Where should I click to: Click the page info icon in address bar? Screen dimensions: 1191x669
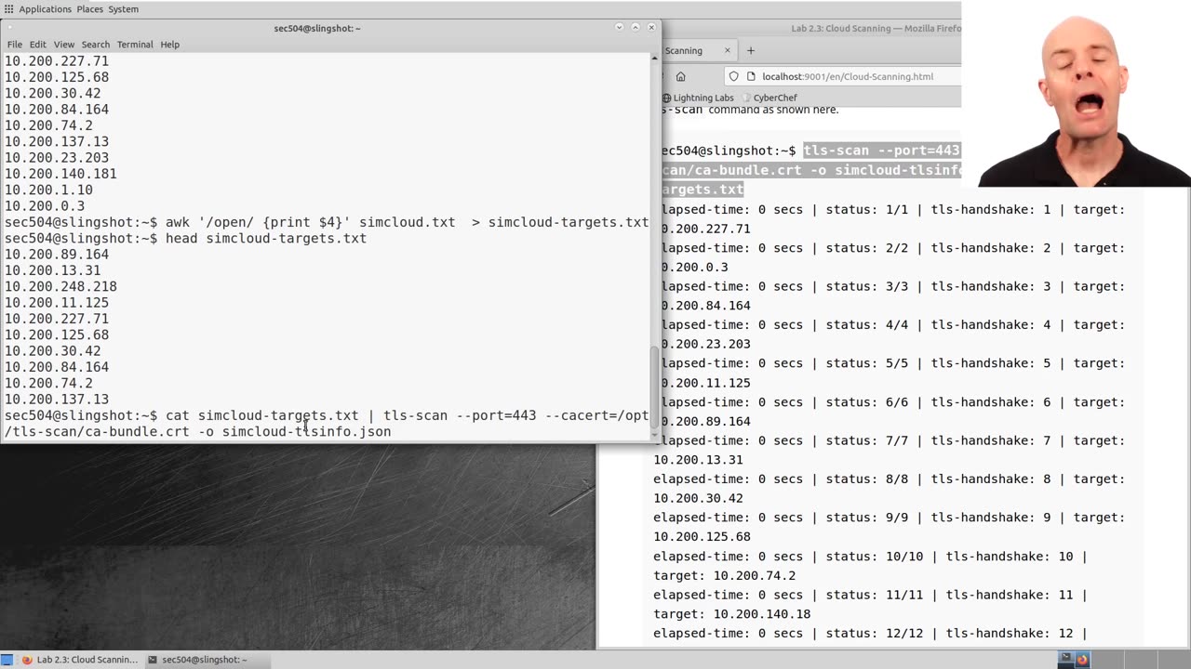[750, 76]
